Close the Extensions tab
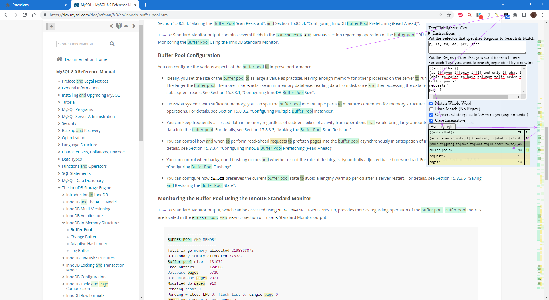 66,5
